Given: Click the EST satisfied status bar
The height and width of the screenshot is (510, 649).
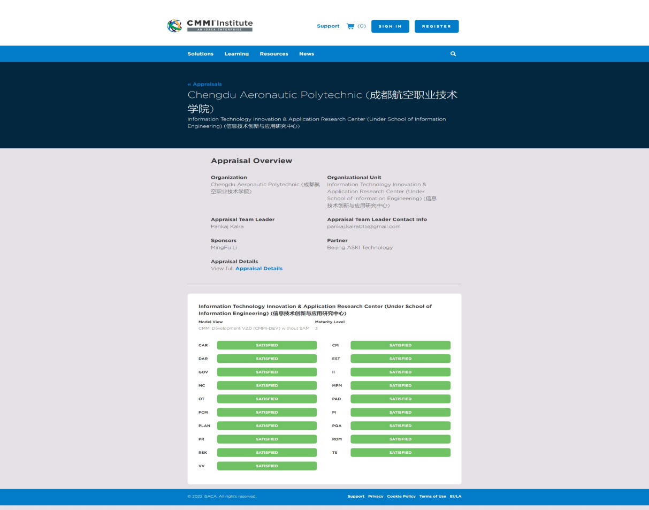Looking at the screenshot, I should click(x=400, y=359).
